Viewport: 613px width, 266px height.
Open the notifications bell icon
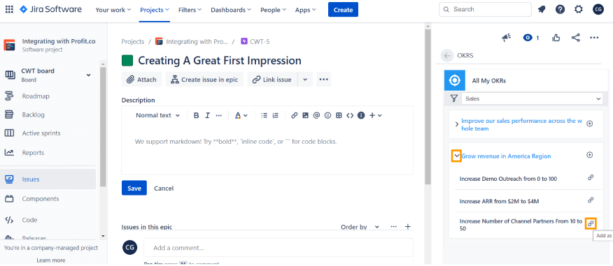542,9
